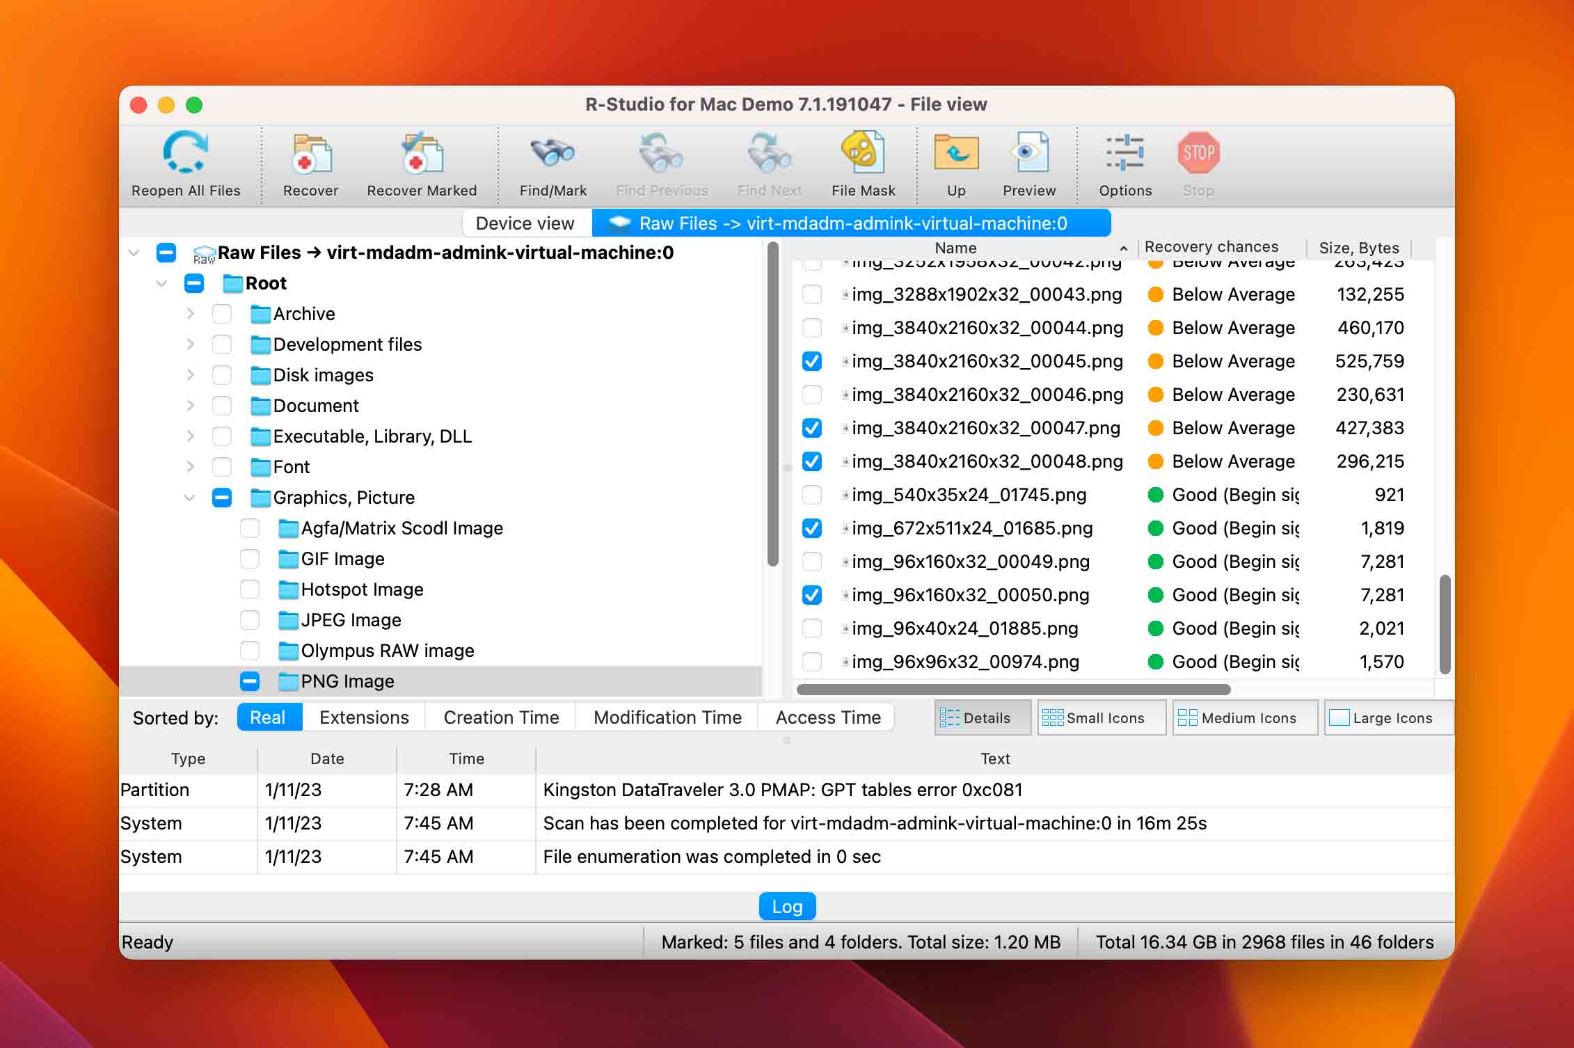Viewport: 1574px width, 1048px height.
Task: Open the Preview tool
Action: point(1029,152)
